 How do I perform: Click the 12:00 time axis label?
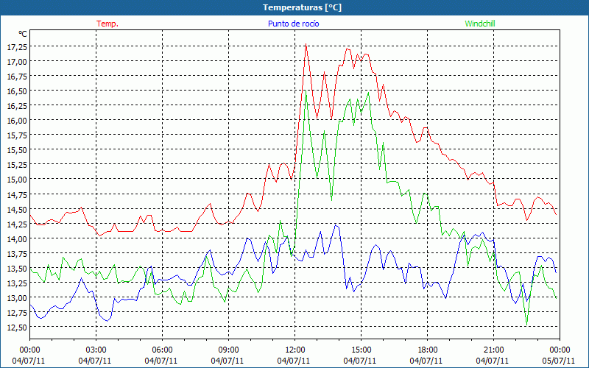click(x=295, y=350)
